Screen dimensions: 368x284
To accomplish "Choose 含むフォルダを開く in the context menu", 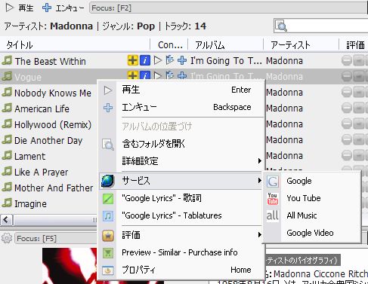I will pyautogui.click(x=181, y=144).
